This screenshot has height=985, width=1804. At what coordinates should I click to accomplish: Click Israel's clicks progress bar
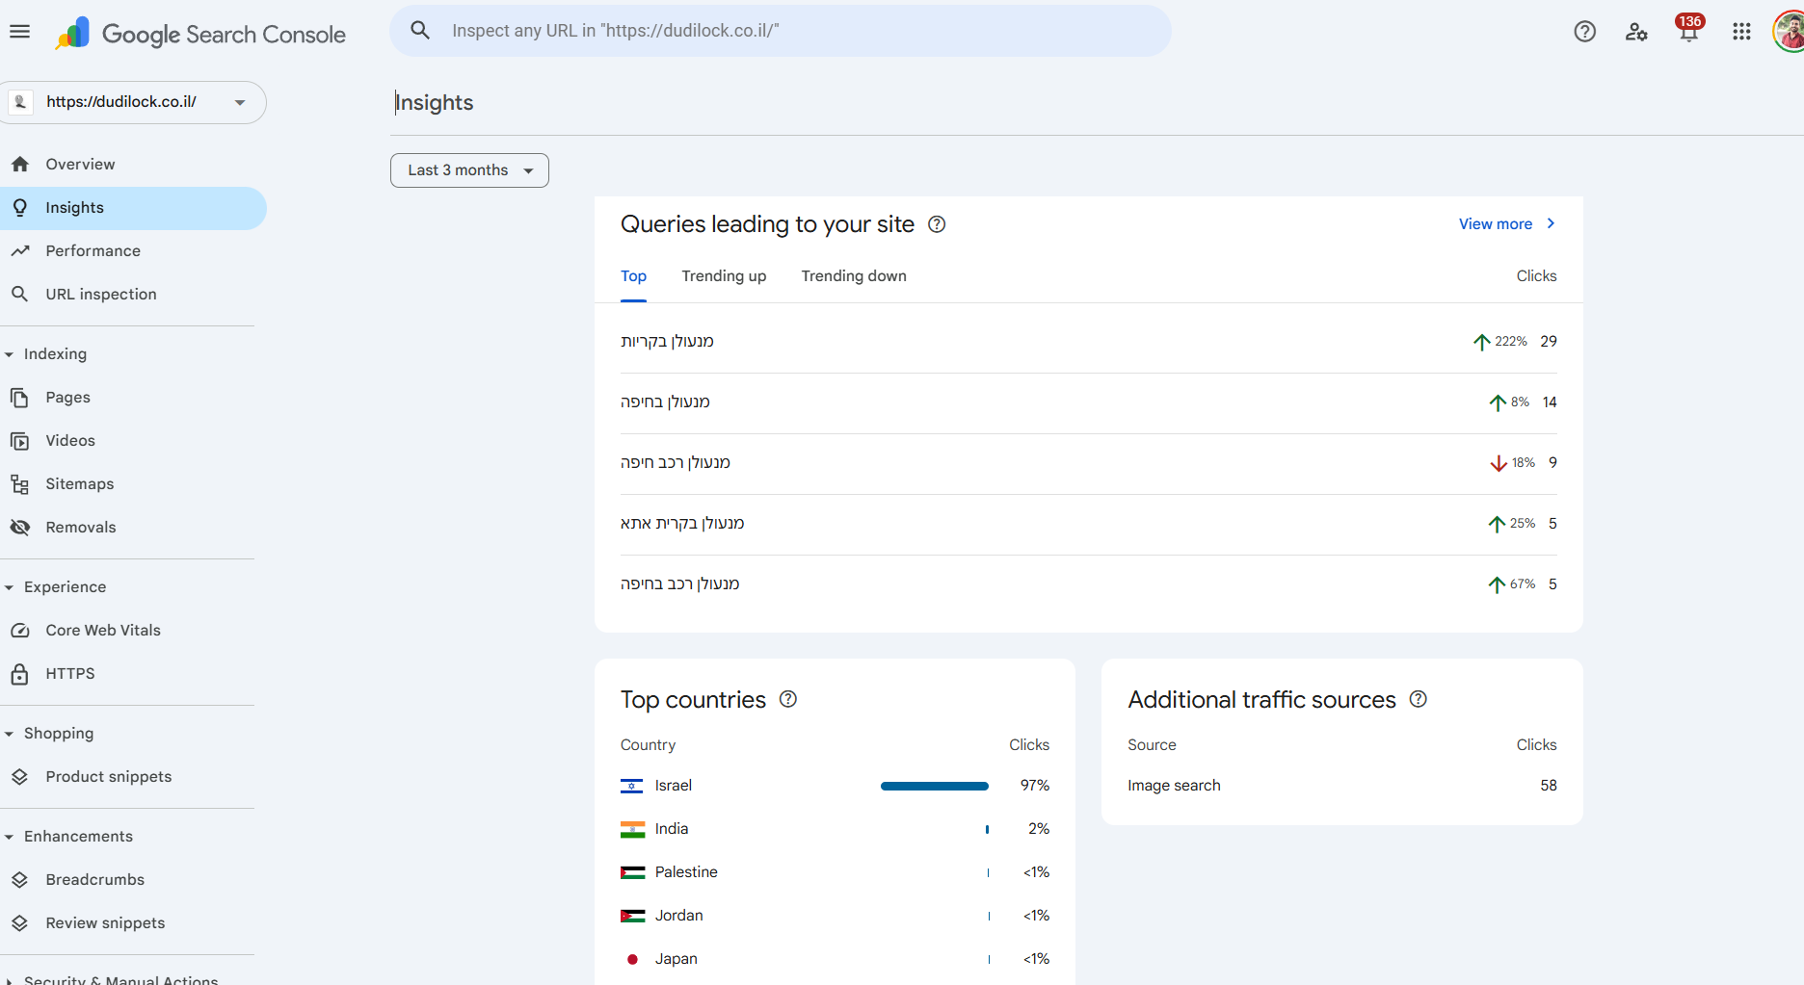[x=934, y=787]
